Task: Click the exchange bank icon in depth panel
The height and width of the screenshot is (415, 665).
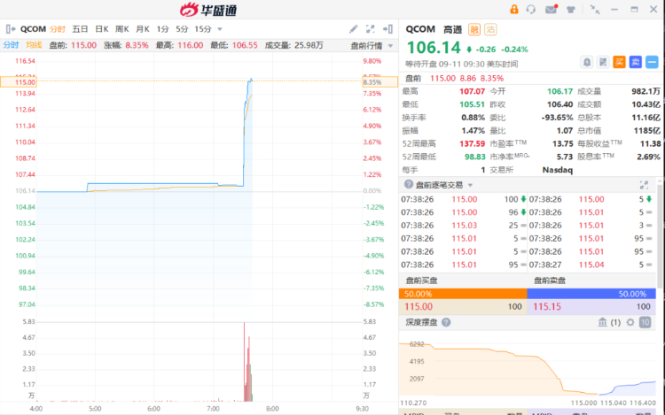Action: tap(603, 322)
